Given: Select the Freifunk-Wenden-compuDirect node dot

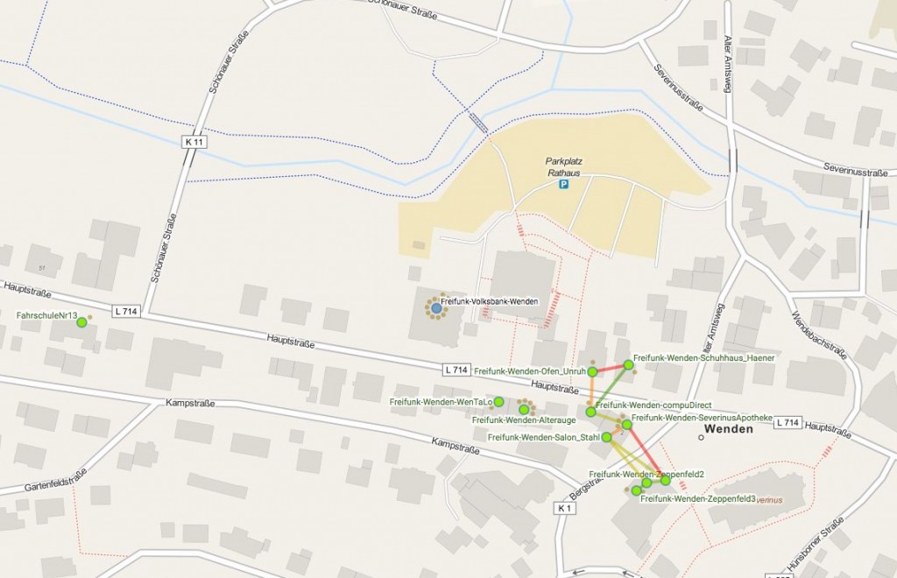Looking at the screenshot, I should tap(591, 412).
